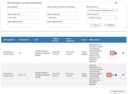
Task: Sort by Датум завршетка column header
Action: click(70, 40)
